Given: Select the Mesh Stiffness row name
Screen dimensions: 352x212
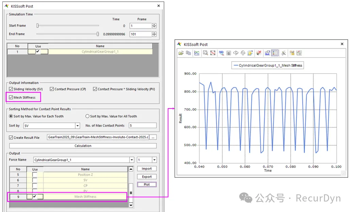Looking at the screenshot, I should click(85, 197).
